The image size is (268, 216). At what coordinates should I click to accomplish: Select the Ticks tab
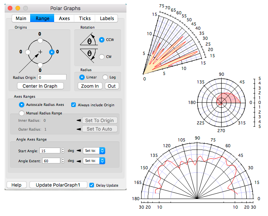point(85,18)
